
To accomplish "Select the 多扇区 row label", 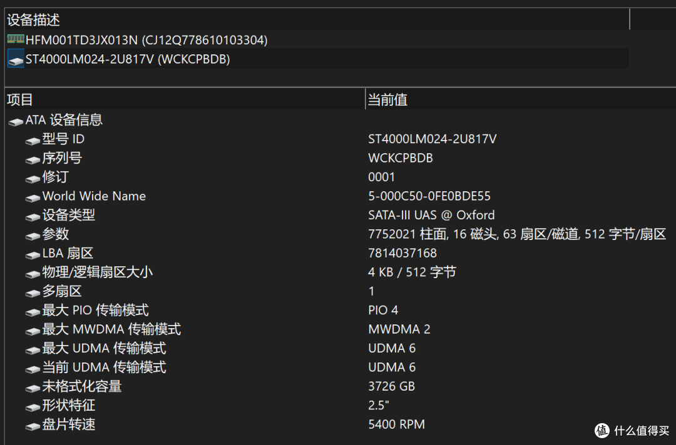I will (61, 291).
